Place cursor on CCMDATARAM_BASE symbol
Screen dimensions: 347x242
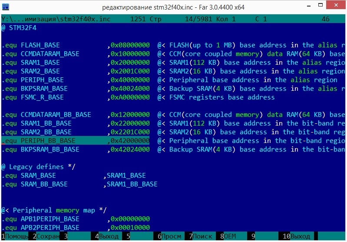pos(50,54)
